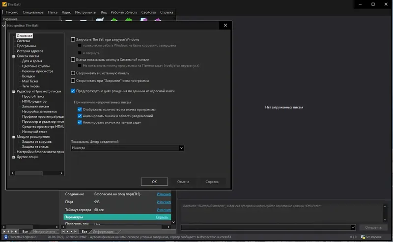
Task: Switch to Не прочитано tab
Action: coord(44,232)
